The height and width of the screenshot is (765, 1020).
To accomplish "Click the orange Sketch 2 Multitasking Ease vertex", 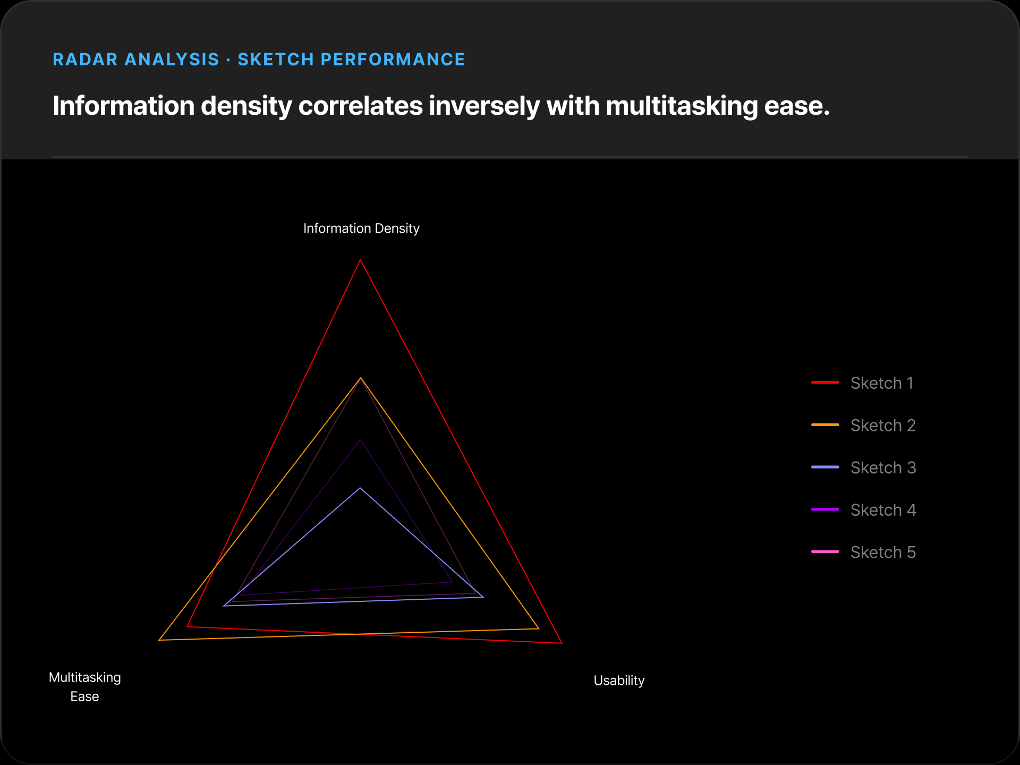I will point(159,640).
